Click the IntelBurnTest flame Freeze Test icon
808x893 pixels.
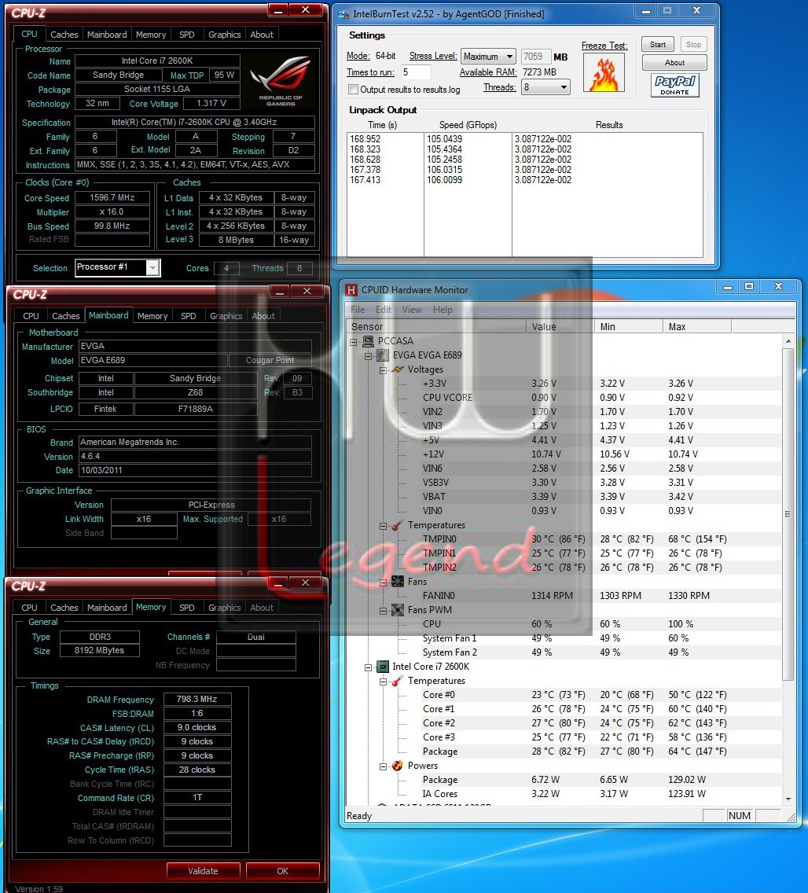(604, 73)
